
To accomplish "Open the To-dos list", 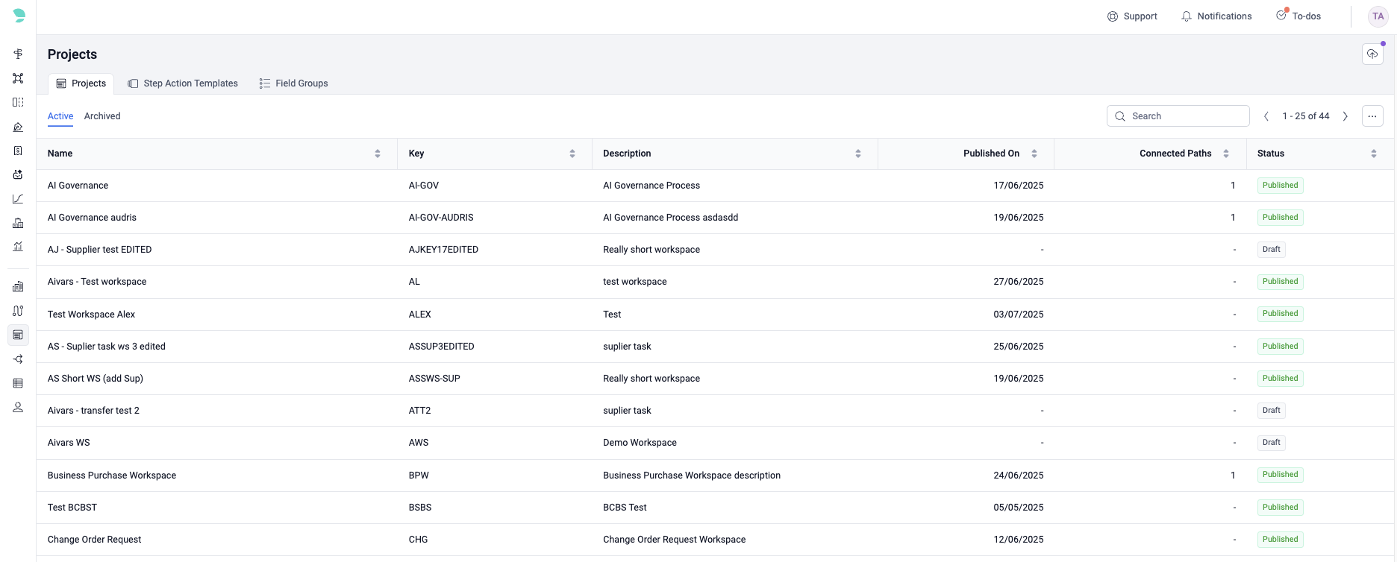I will click(1298, 16).
